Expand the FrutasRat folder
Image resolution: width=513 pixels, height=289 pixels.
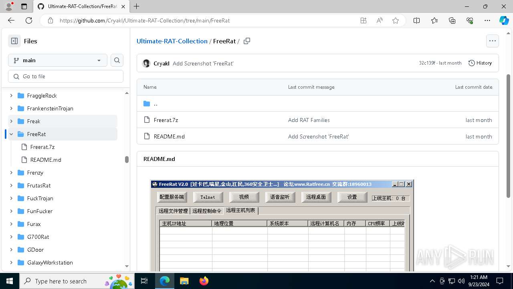tap(11, 185)
